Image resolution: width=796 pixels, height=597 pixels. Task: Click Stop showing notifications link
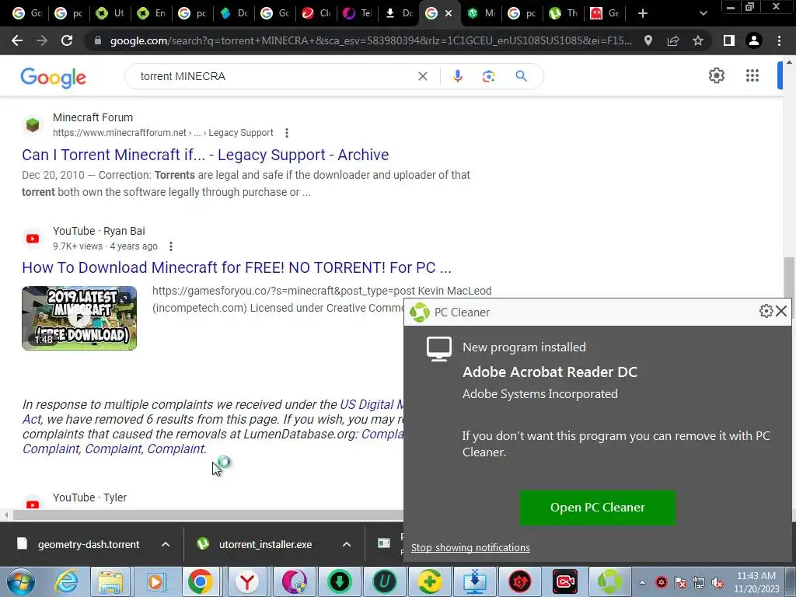click(470, 548)
